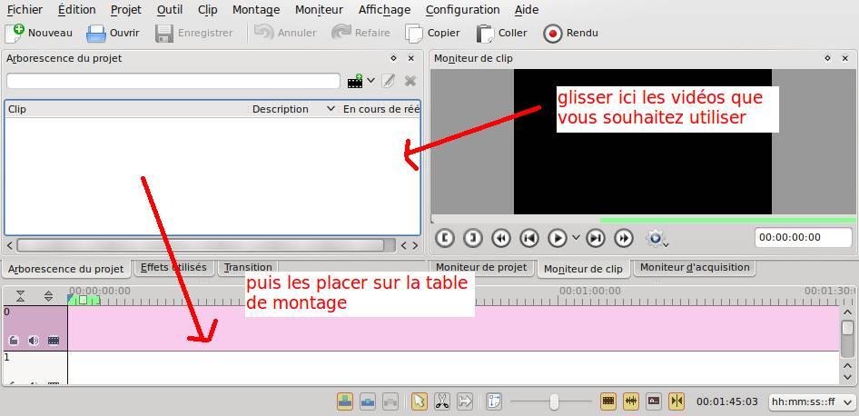Jump to the next point in clip monitor
This screenshot has width=859, height=416.
click(596, 238)
